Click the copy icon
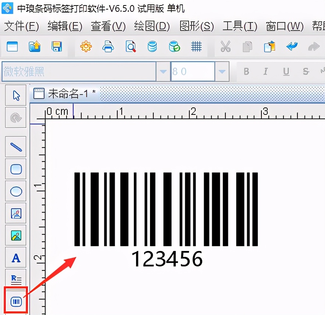This screenshot has width=325, height=315. pyautogui.click(x=247, y=46)
